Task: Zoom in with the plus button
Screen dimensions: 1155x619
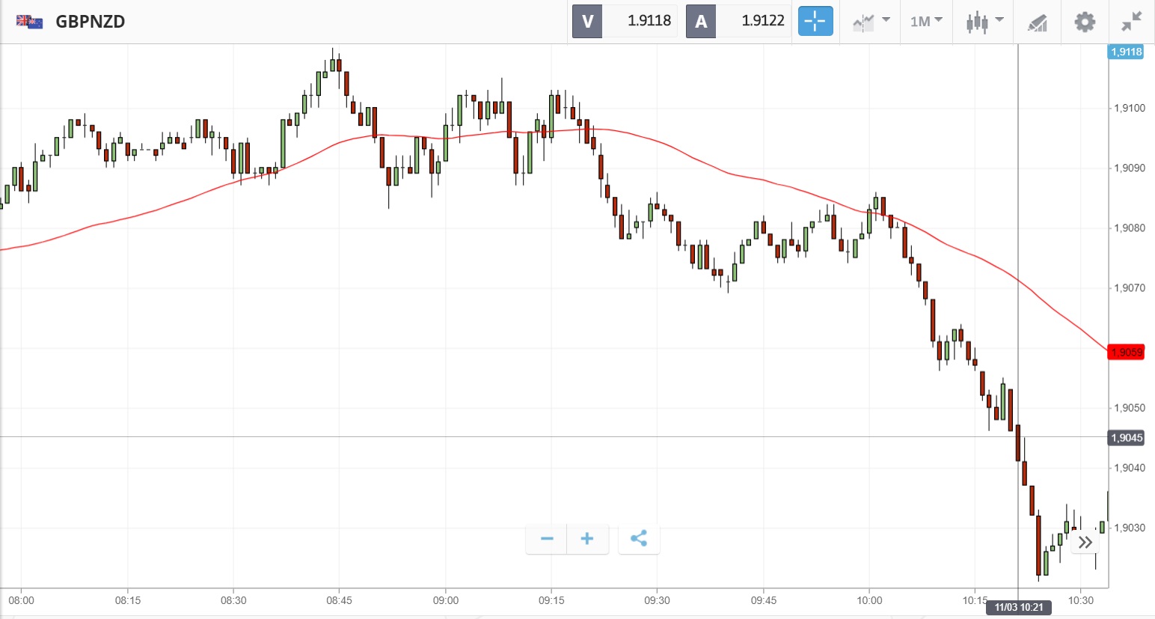Action: tap(587, 539)
